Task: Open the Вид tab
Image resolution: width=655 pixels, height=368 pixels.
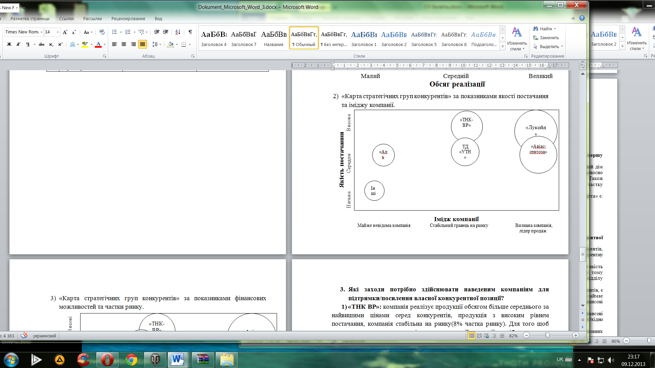Action: (x=158, y=19)
